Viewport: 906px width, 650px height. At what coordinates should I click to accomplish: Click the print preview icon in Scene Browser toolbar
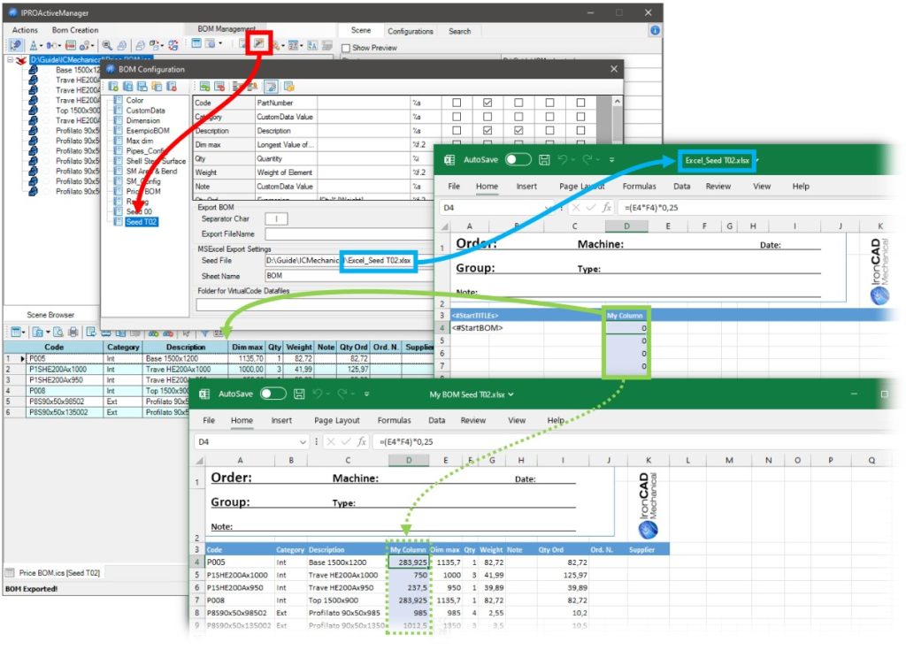(58, 333)
